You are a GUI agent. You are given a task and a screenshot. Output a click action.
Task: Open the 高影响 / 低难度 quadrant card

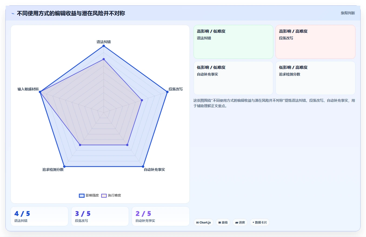tap(233, 42)
